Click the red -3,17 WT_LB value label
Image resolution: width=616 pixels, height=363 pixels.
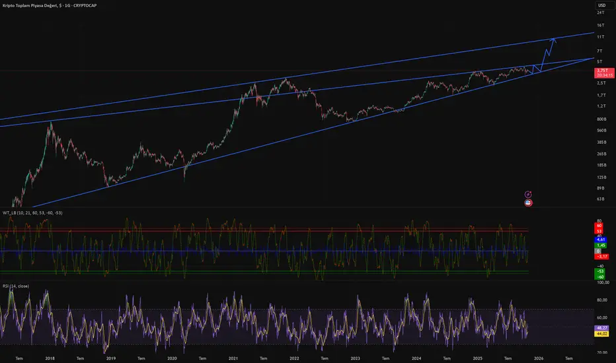tap(600, 257)
